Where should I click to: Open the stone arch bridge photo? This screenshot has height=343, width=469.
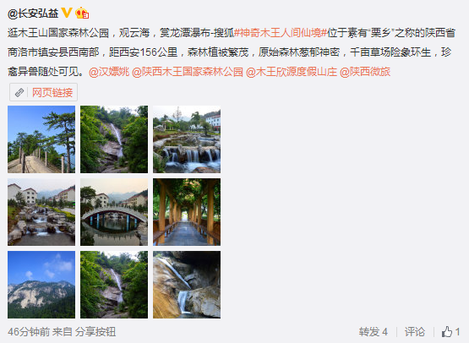coord(114,212)
